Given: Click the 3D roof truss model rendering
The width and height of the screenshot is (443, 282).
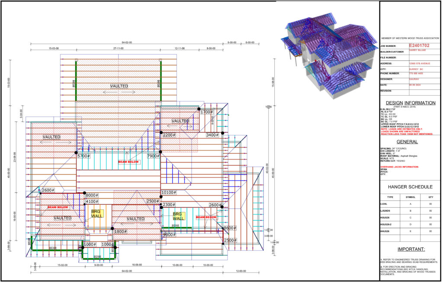Looking at the screenshot, I should (330, 56).
